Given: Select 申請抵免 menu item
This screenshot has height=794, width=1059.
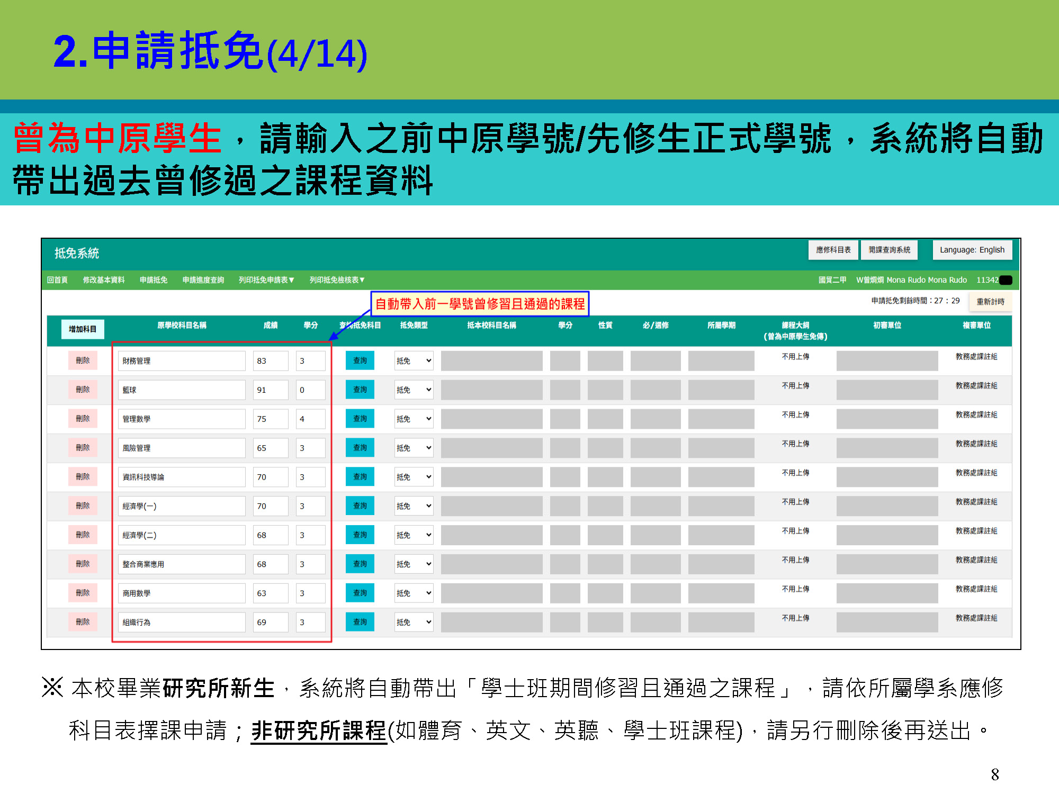Looking at the screenshot, I should [154, 280].
